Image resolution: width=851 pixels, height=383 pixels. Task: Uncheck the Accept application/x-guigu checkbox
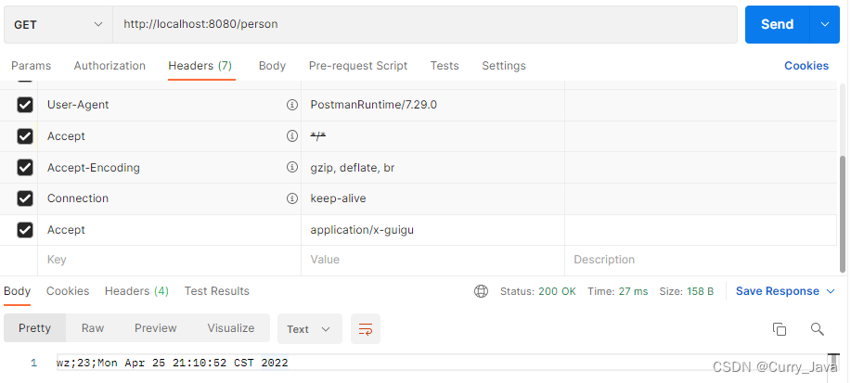click(25, 230)
